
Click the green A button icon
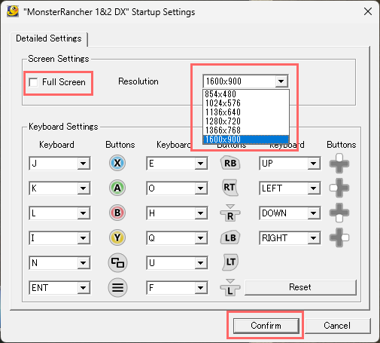(x=117, y=188)
